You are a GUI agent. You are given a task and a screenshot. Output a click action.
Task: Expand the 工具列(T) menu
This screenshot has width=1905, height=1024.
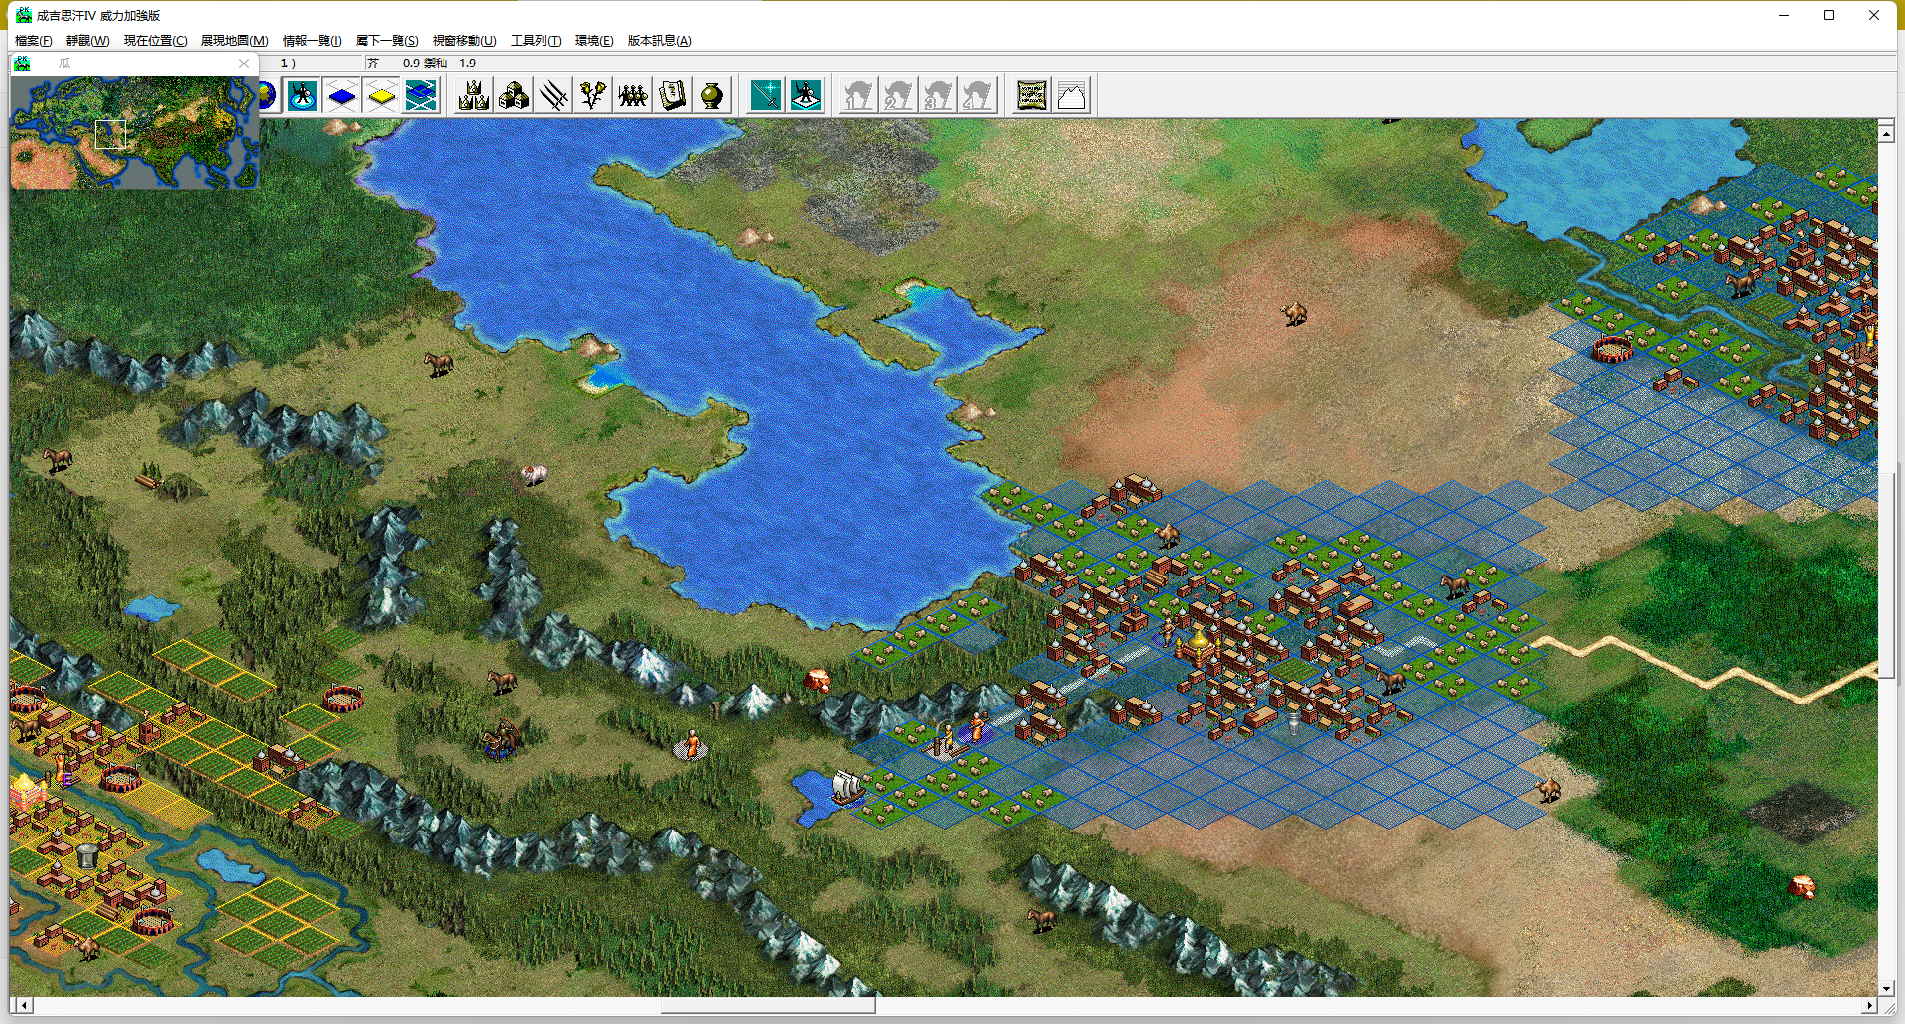pos(535,41)
